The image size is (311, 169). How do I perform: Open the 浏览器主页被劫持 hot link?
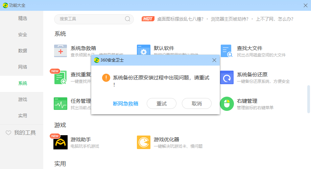230,19
